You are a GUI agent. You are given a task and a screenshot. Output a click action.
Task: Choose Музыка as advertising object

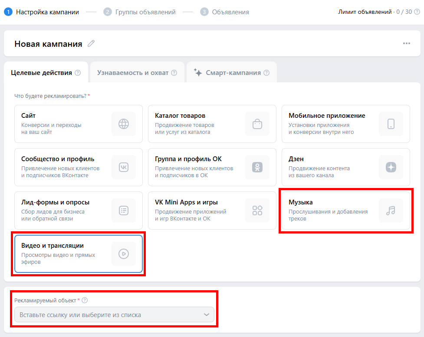click(x=345, y=211)
